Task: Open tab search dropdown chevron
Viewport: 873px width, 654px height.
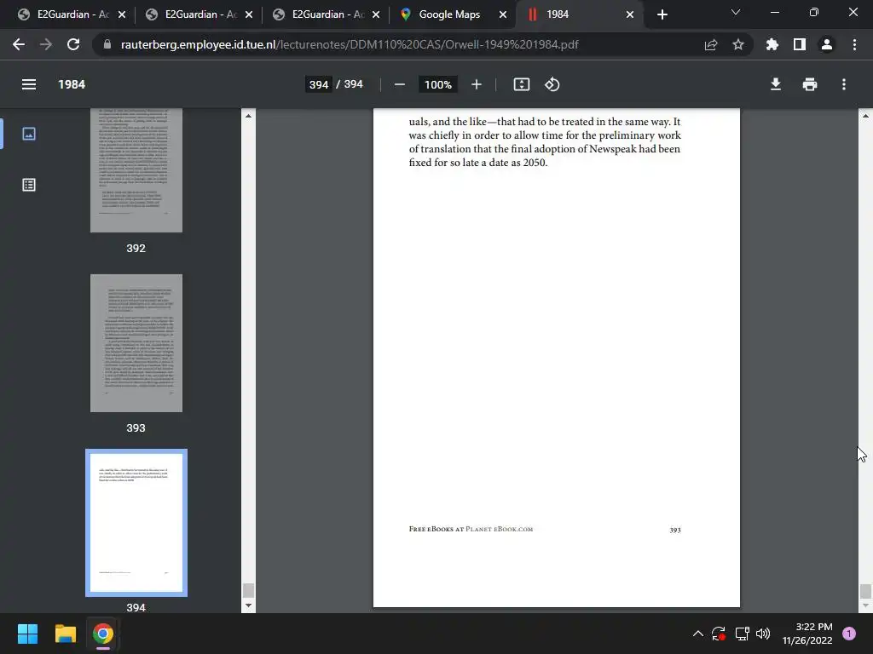Action: (x=736, y=12)
